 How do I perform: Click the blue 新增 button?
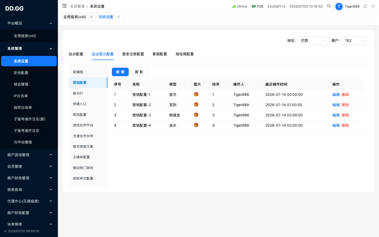[x=120, y=72]
